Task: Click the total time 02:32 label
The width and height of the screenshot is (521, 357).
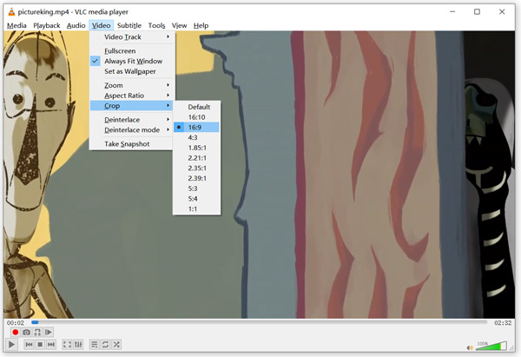Action: click(x=503, y=323)
